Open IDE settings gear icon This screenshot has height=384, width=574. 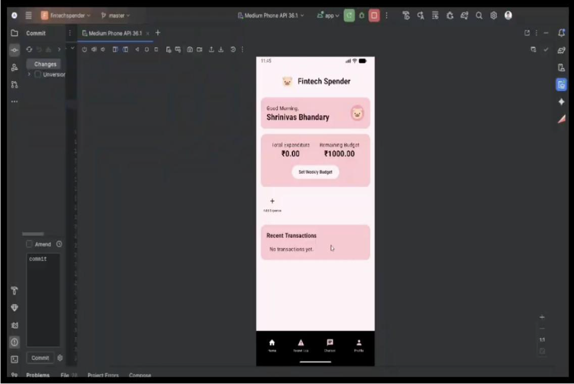pyautogui.click(x=494, y=16)
